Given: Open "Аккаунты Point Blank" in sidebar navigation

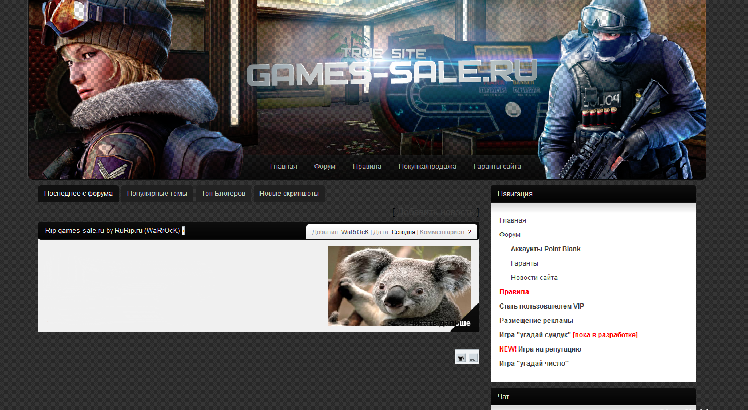Looking at the screenshot, I should click(545, 249).
